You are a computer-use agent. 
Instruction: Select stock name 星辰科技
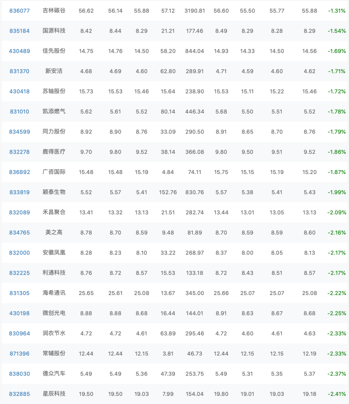[54, 394]
